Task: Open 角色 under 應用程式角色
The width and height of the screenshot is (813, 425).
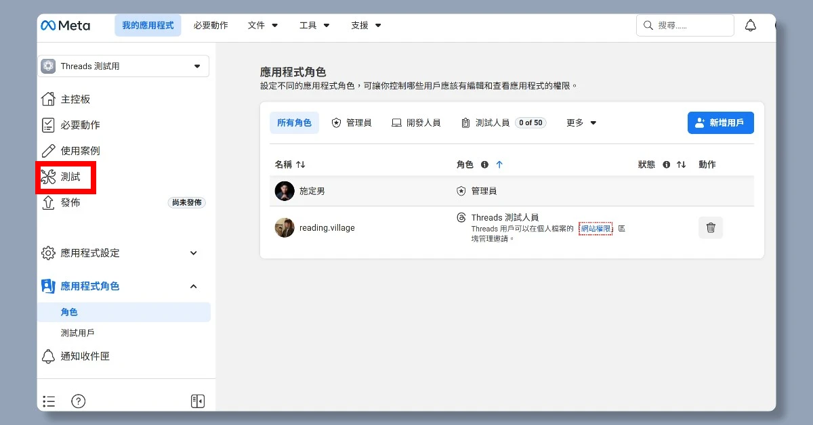Action: 125,312
